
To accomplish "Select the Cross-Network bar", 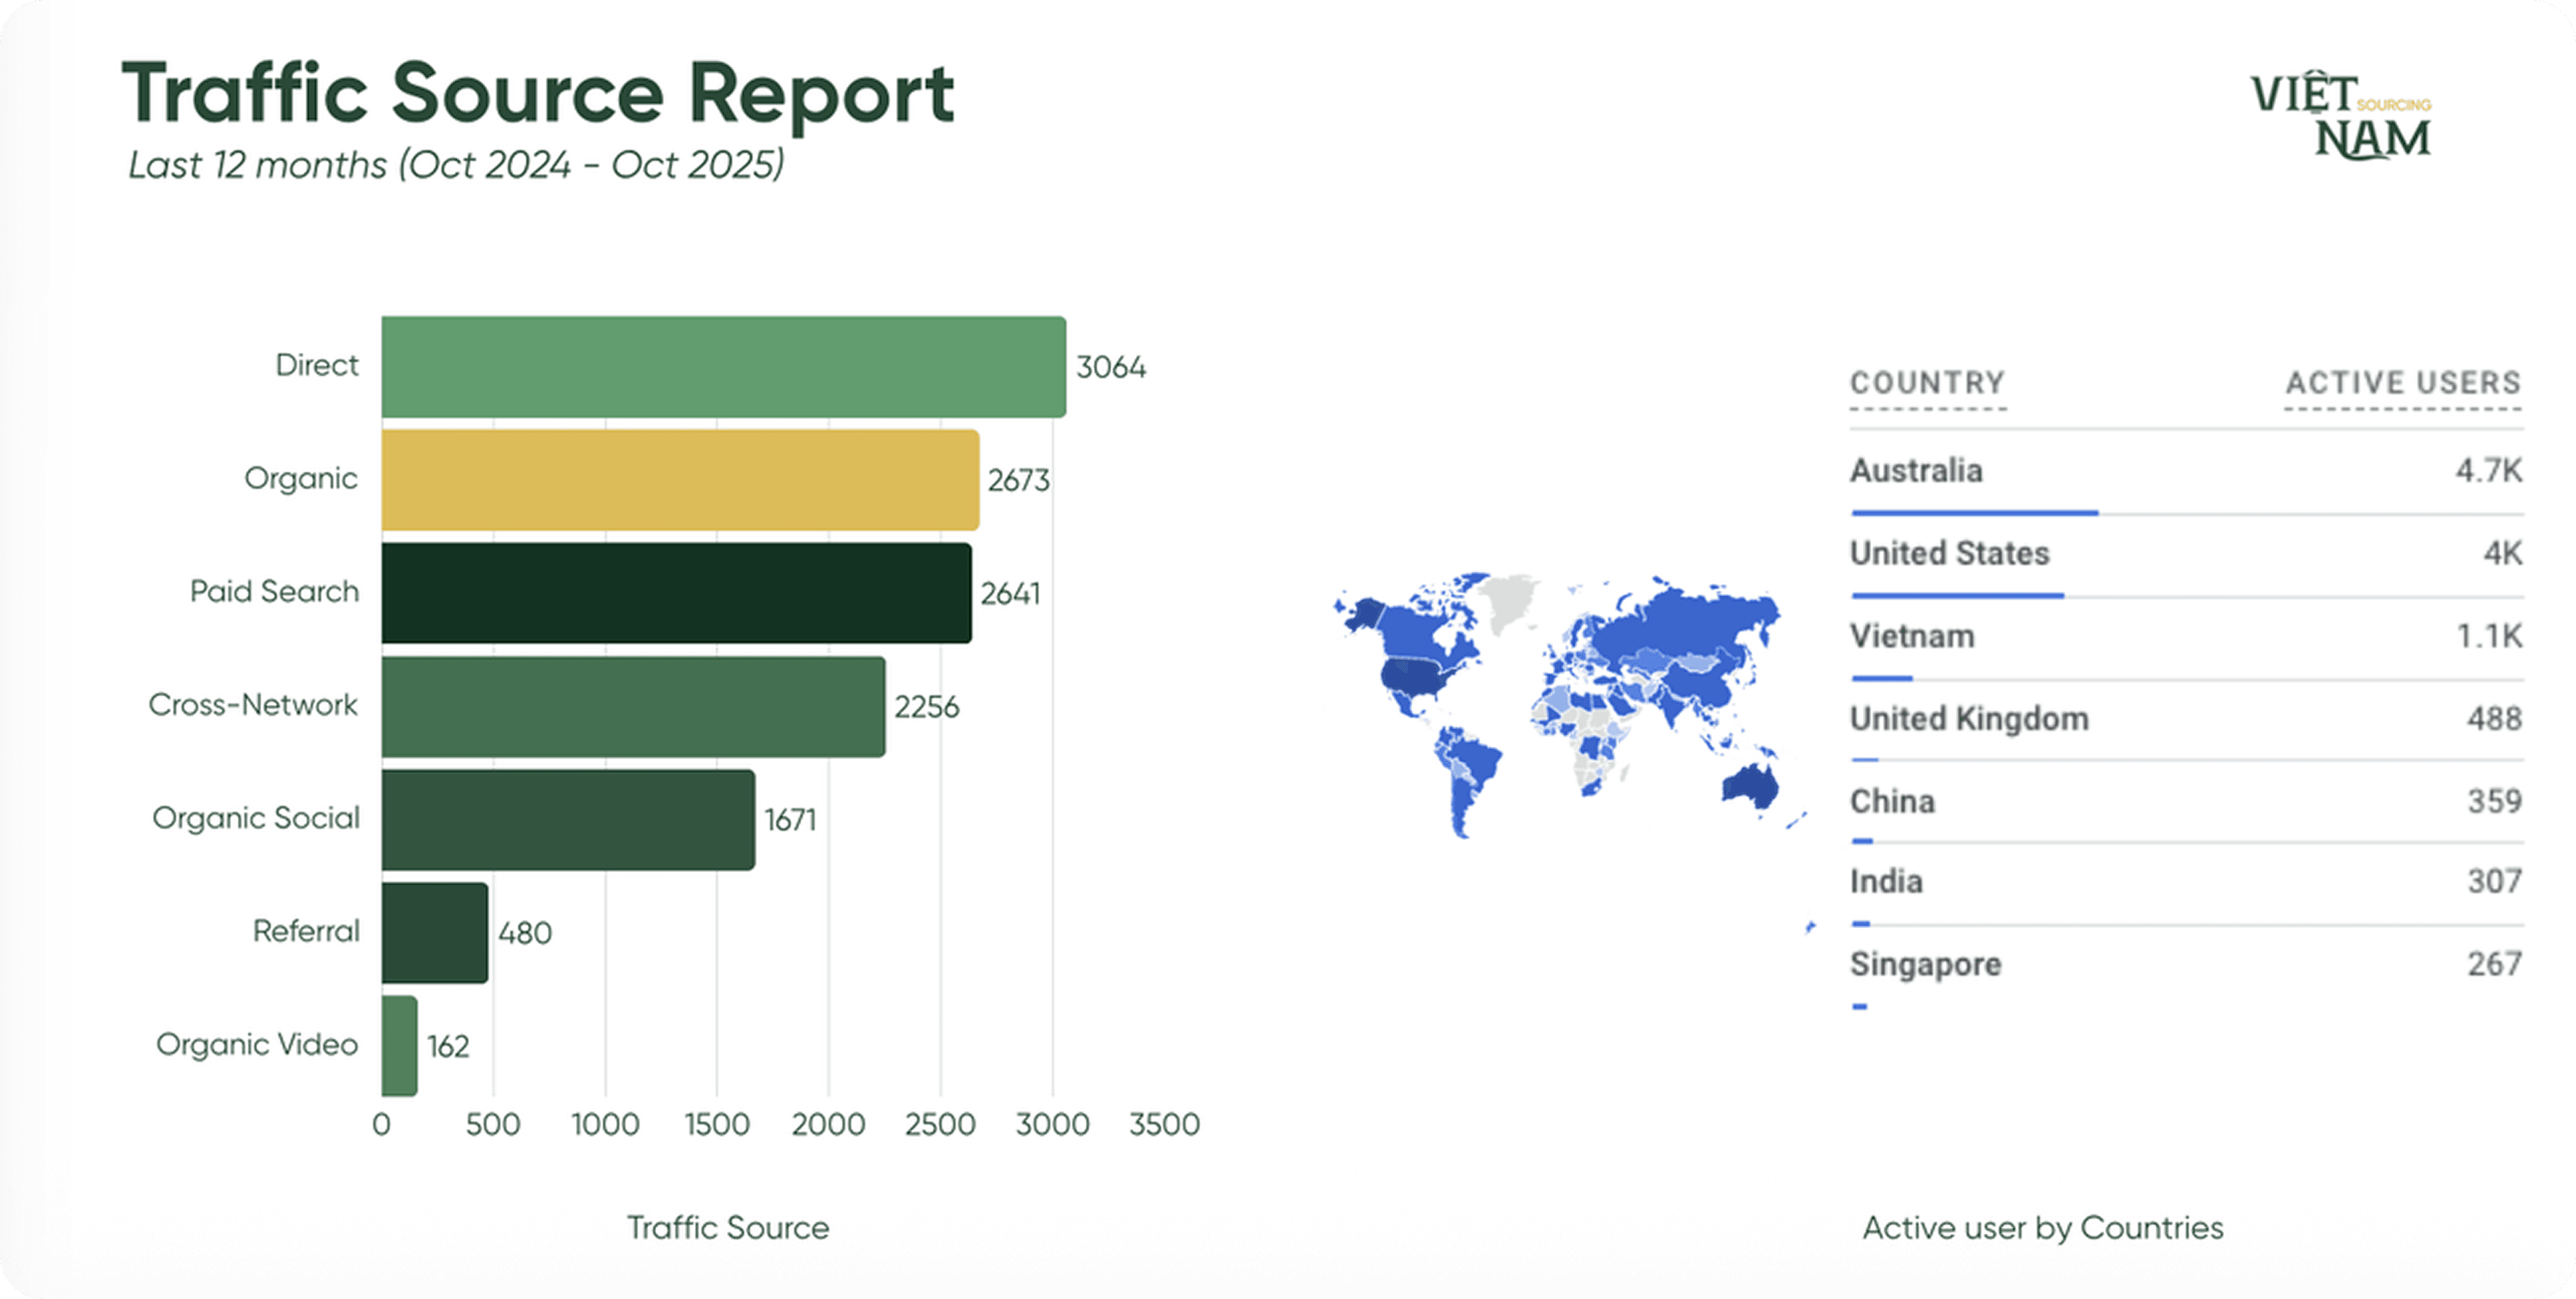I will pyautogui.click(x=633, y=706).
